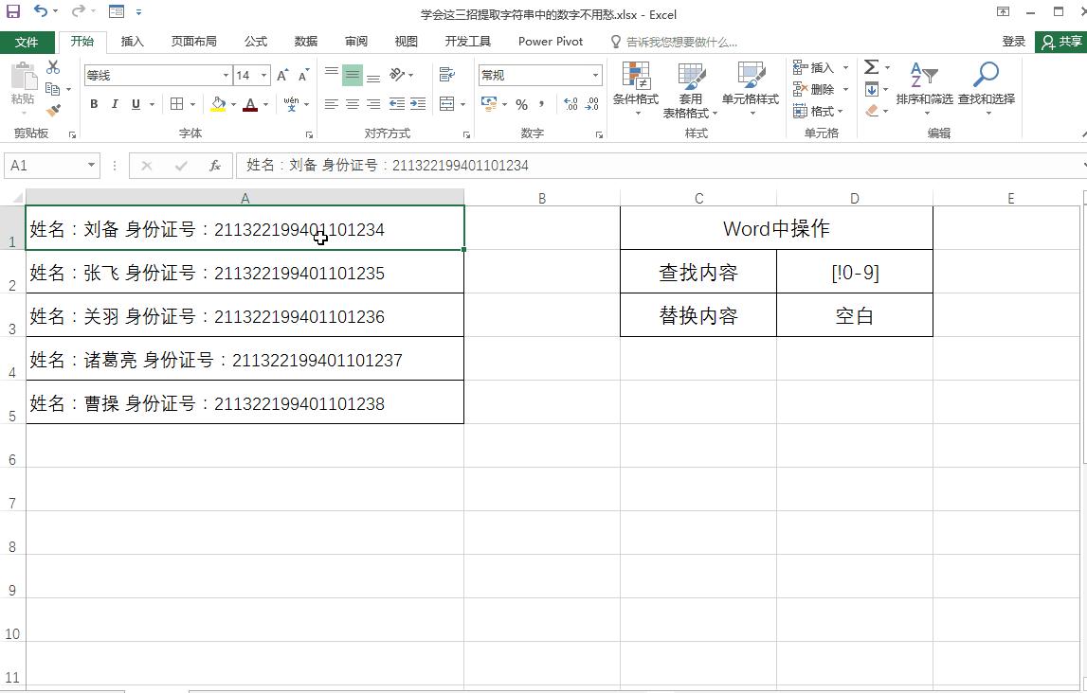Toggle underline with the U icon

tap(134, 104)
